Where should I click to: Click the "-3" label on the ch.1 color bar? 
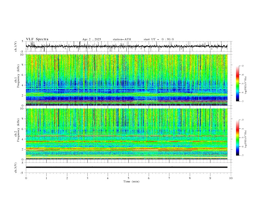pos(242,66)
